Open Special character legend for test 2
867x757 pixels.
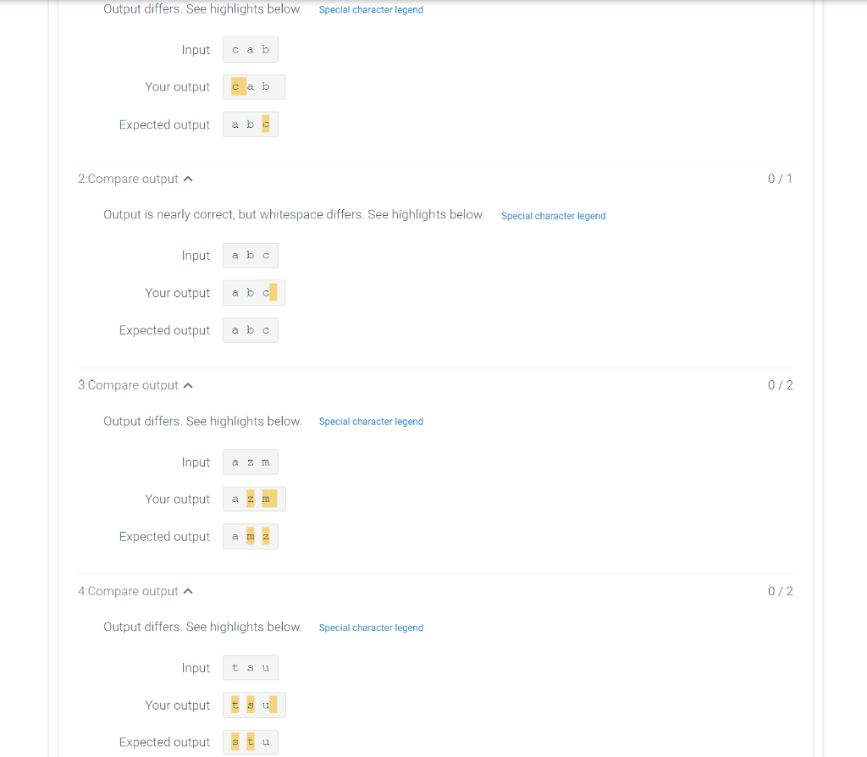[553, 216]
